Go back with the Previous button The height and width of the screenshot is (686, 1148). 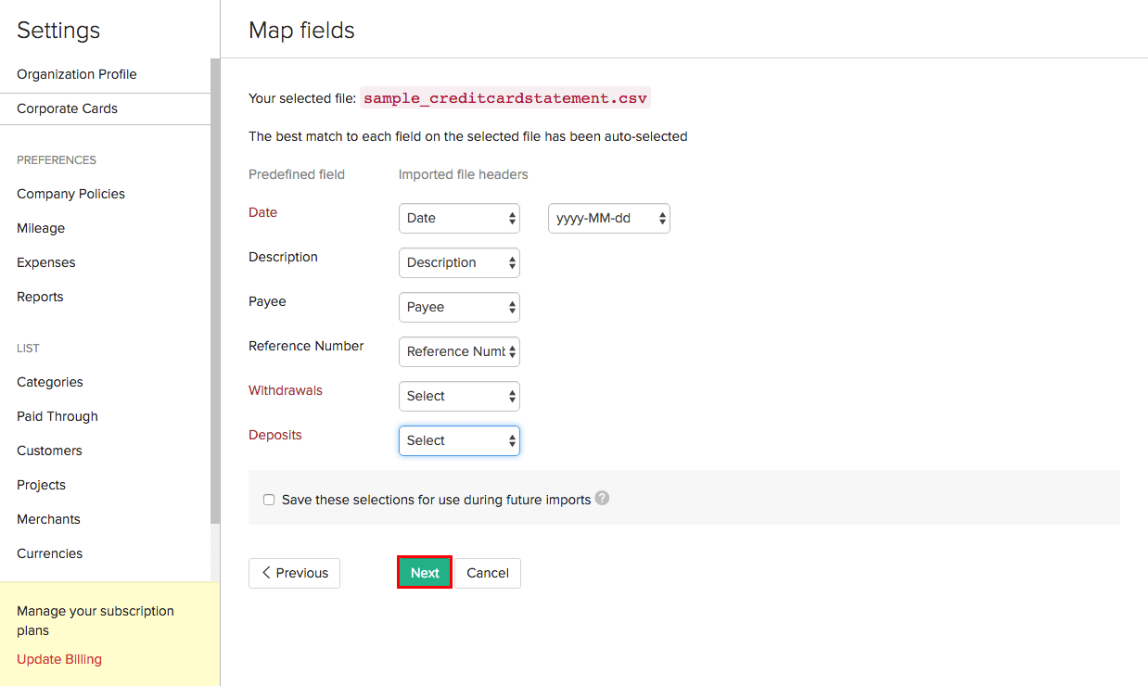[x=294, y=573]
